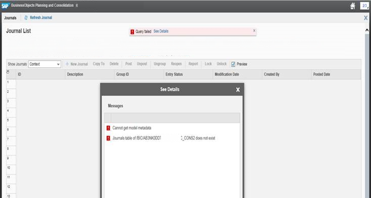Click the Report toolbar button
Image resolution: width=371 pixels, height=198 pixels.
pyautogui.click(x=193, y=64)
